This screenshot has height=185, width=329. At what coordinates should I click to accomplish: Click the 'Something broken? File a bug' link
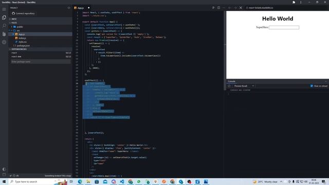tap(58, 176)
